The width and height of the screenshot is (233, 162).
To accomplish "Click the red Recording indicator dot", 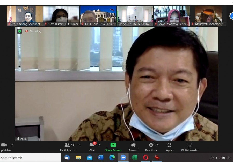I will tap(27, 31).
